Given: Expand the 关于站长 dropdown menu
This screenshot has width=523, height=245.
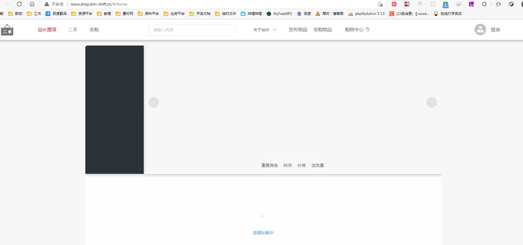Looking at the screenshot, I should point(265,30).
